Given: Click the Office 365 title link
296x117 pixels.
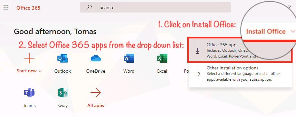Looking at the screenshot, I should (28, 8).
